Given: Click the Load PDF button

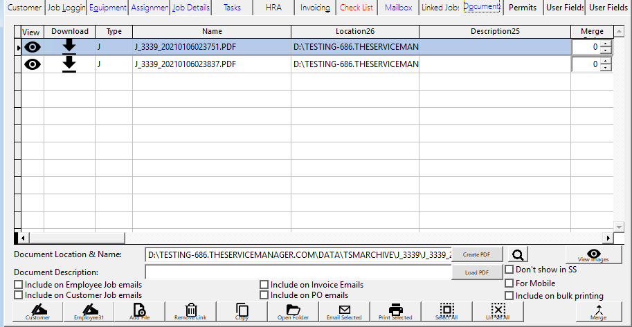Looking at the screenshot, I should (476, 272).
